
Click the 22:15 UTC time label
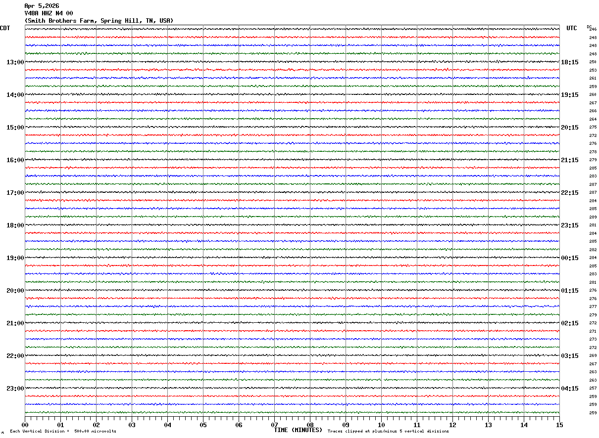click(570, 193)
